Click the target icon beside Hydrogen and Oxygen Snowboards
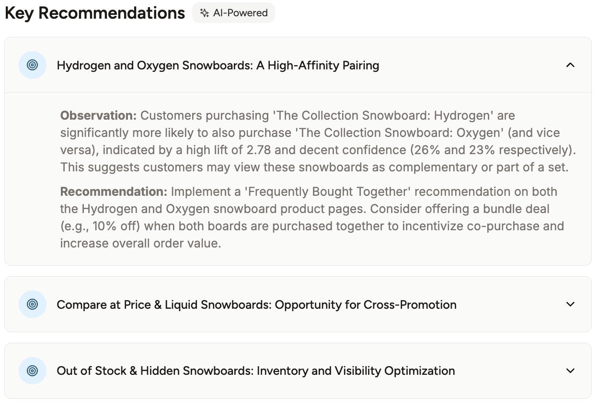 pyautogui.click(x=33, y=65)
